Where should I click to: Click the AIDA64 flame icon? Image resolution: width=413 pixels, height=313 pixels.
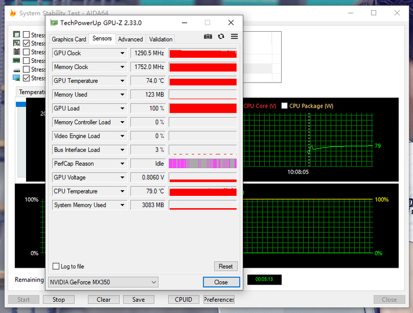[x=12, y=13]
